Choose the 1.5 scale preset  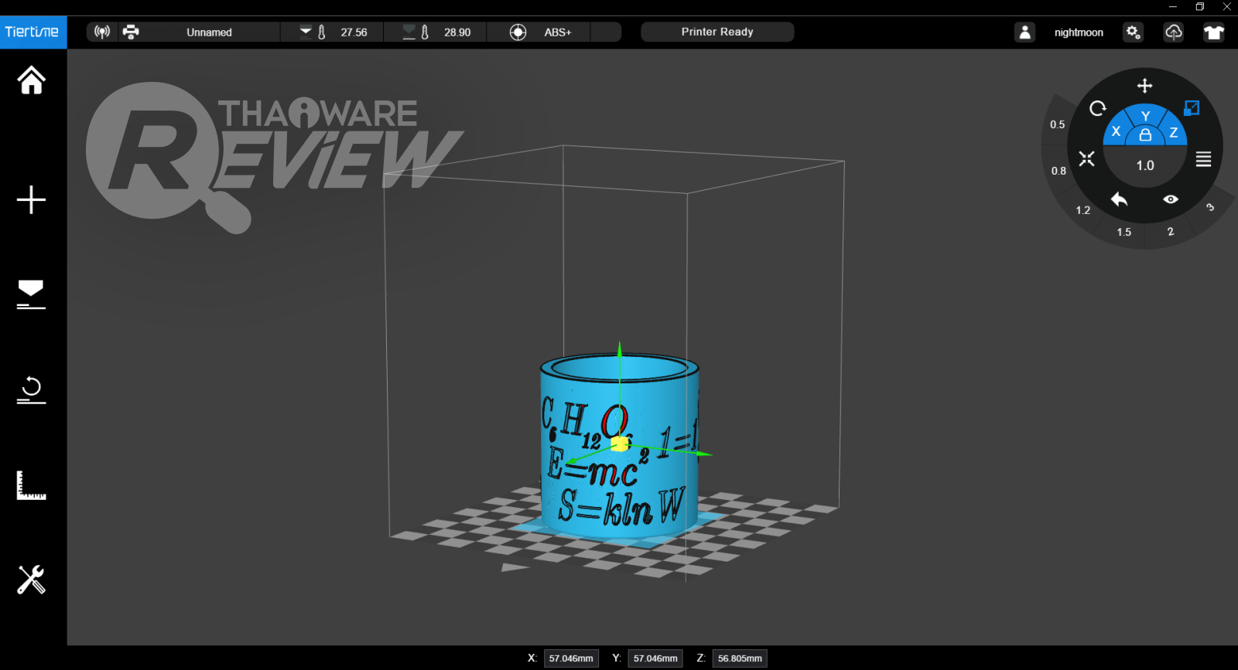(1123, 232)
